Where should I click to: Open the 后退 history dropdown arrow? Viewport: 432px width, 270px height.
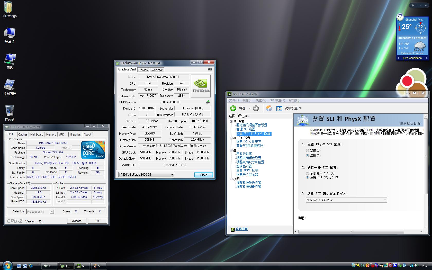[x=249, y=108]
